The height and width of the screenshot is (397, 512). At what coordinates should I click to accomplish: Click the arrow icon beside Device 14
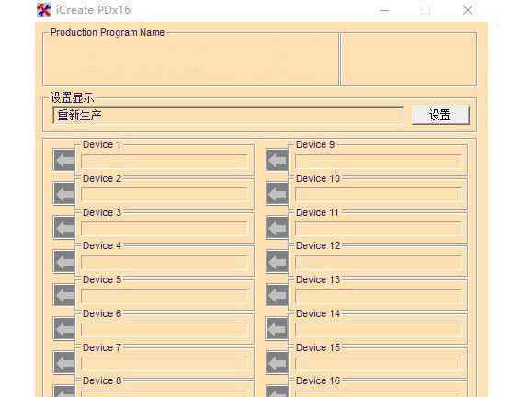coord(278,328)
